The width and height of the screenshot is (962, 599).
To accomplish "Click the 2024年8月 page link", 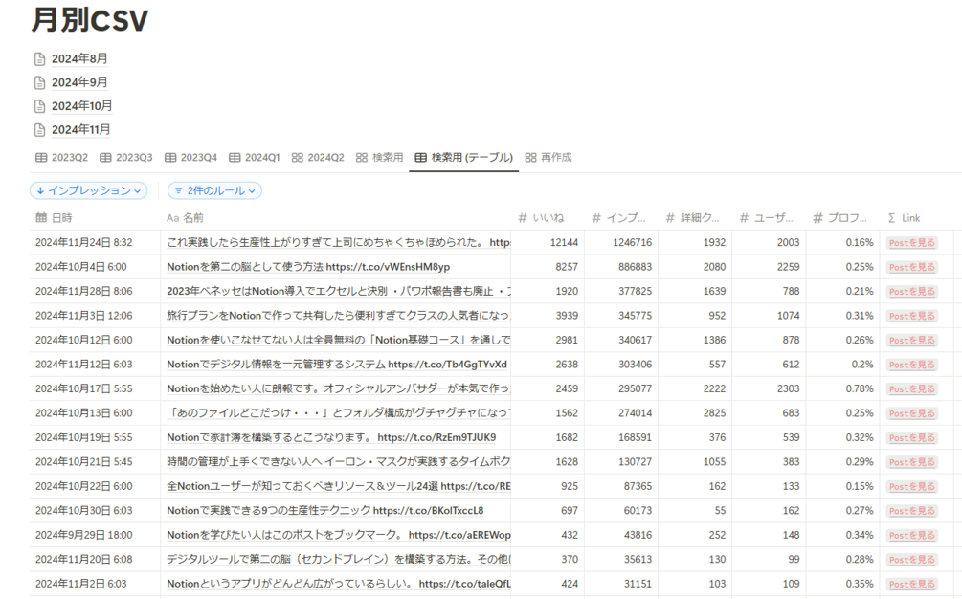I will [79, 59].
